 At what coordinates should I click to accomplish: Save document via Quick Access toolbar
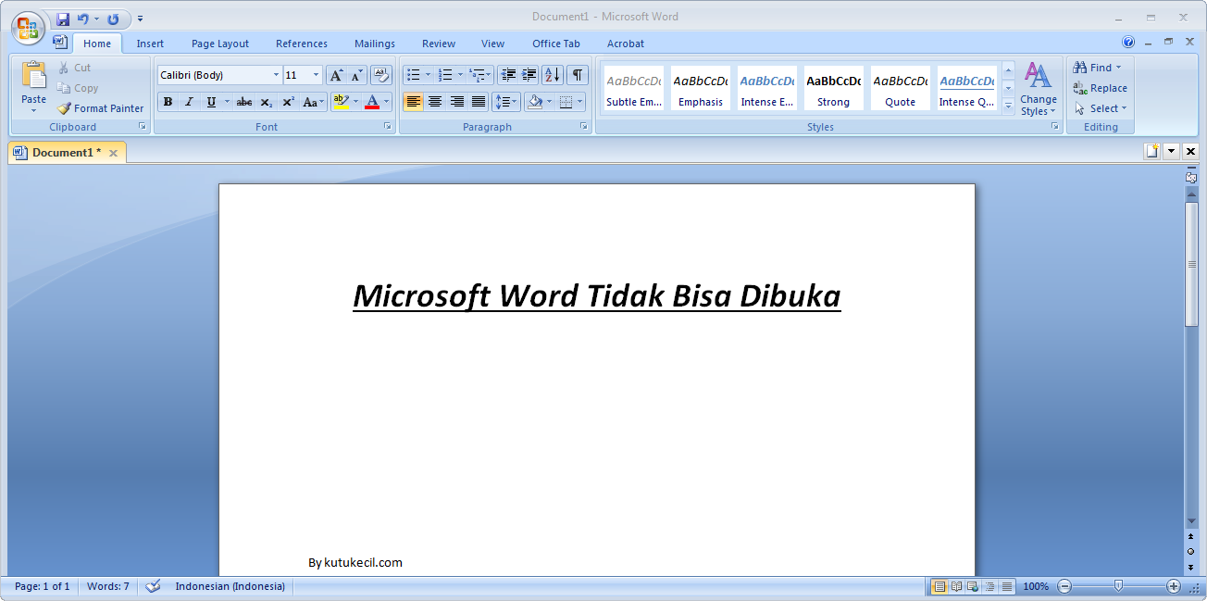point(63,19)
